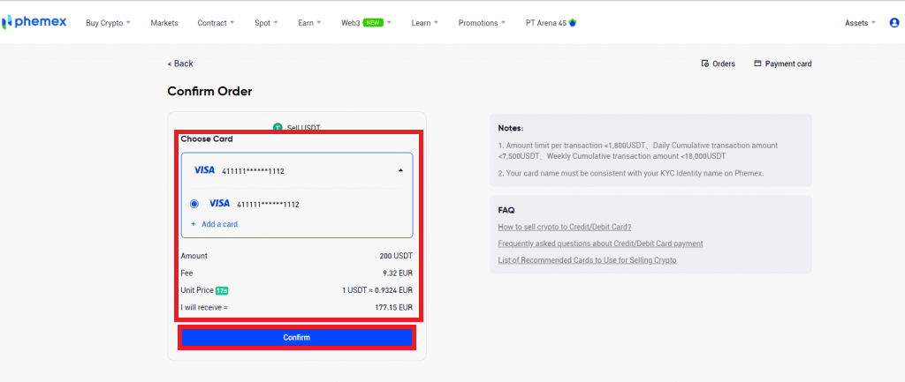
Task: Open the user profile icon
Action: [x=894, y=23]
